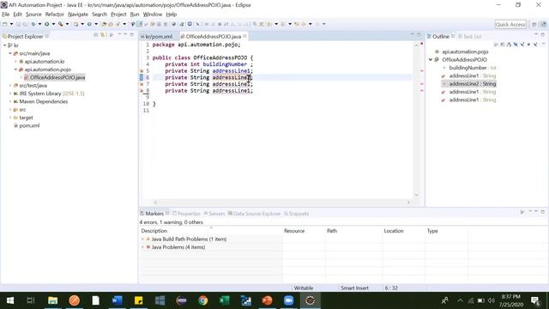Screen dimensions: 549x309
Task: Open the New dropdown arrow
Action: point(11,24)
